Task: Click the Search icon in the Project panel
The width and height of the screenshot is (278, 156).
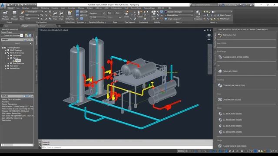Action: (31, 43)
